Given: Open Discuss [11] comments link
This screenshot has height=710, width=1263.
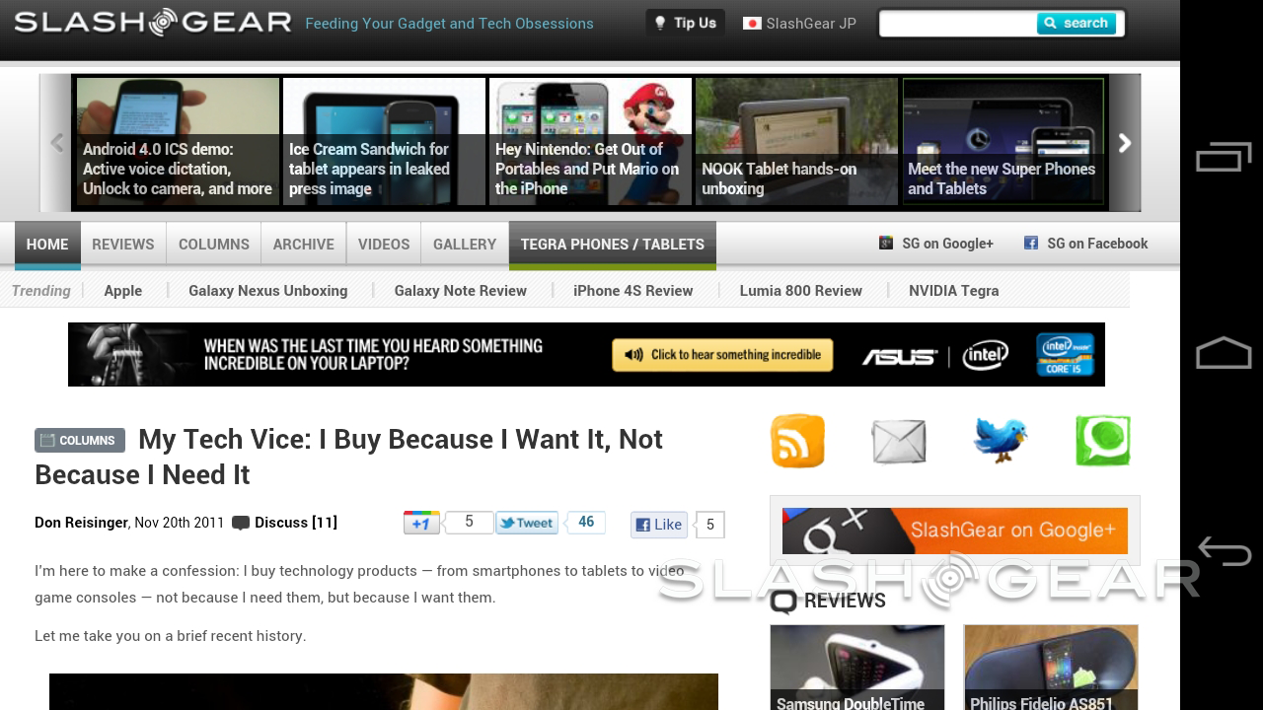Looking at the screenshot, I should tap(285, 523).
